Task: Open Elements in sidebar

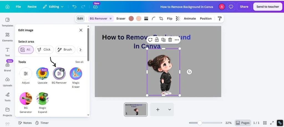Action: click(x=7, y=37)
